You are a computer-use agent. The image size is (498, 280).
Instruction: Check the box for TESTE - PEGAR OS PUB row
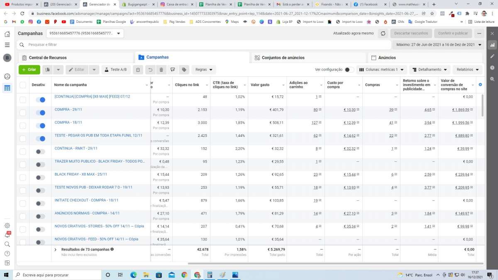(x=22, y=139)
